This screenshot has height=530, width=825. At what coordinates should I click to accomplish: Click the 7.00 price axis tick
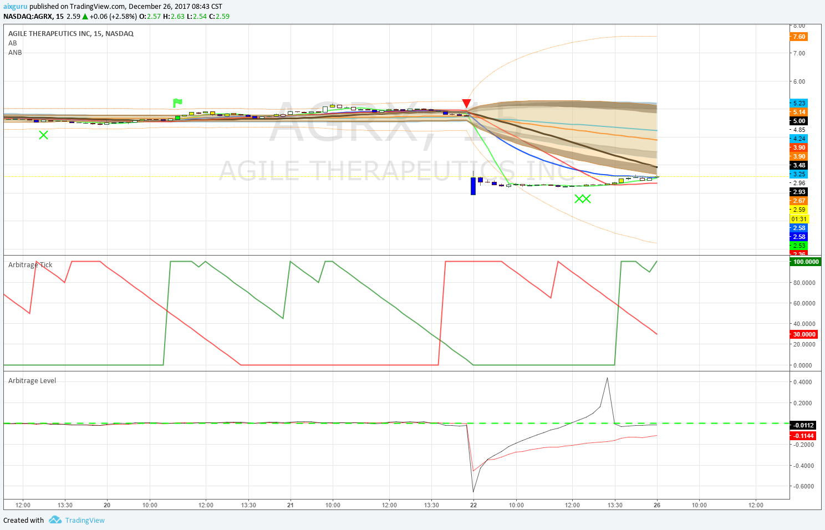click(x=799, y=53)
